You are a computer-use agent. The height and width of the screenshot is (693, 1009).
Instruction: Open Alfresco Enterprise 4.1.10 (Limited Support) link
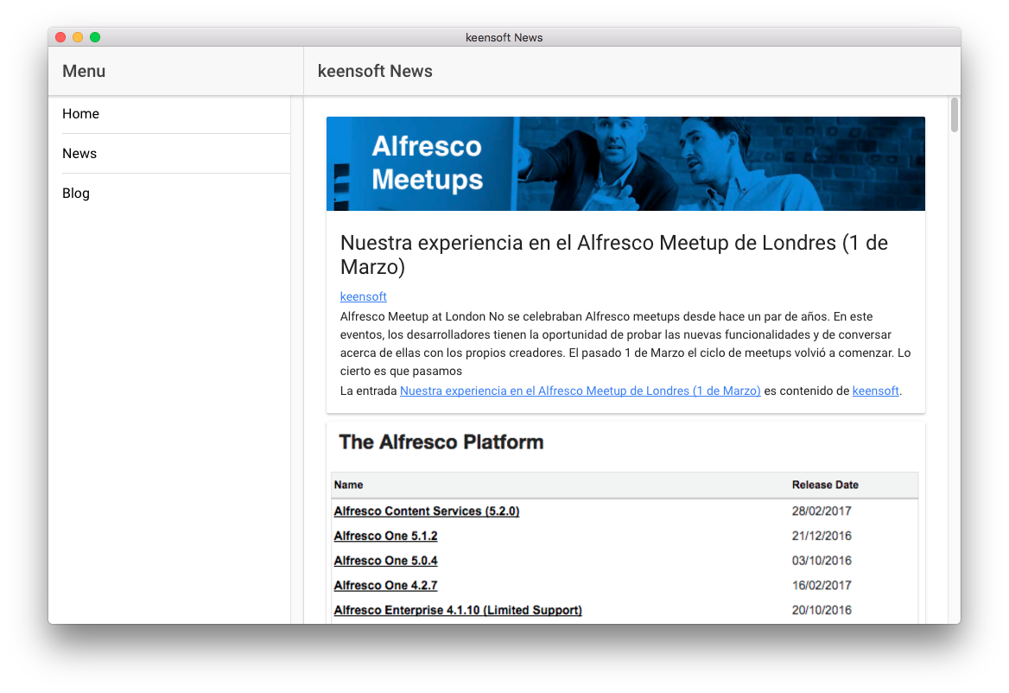458,610
